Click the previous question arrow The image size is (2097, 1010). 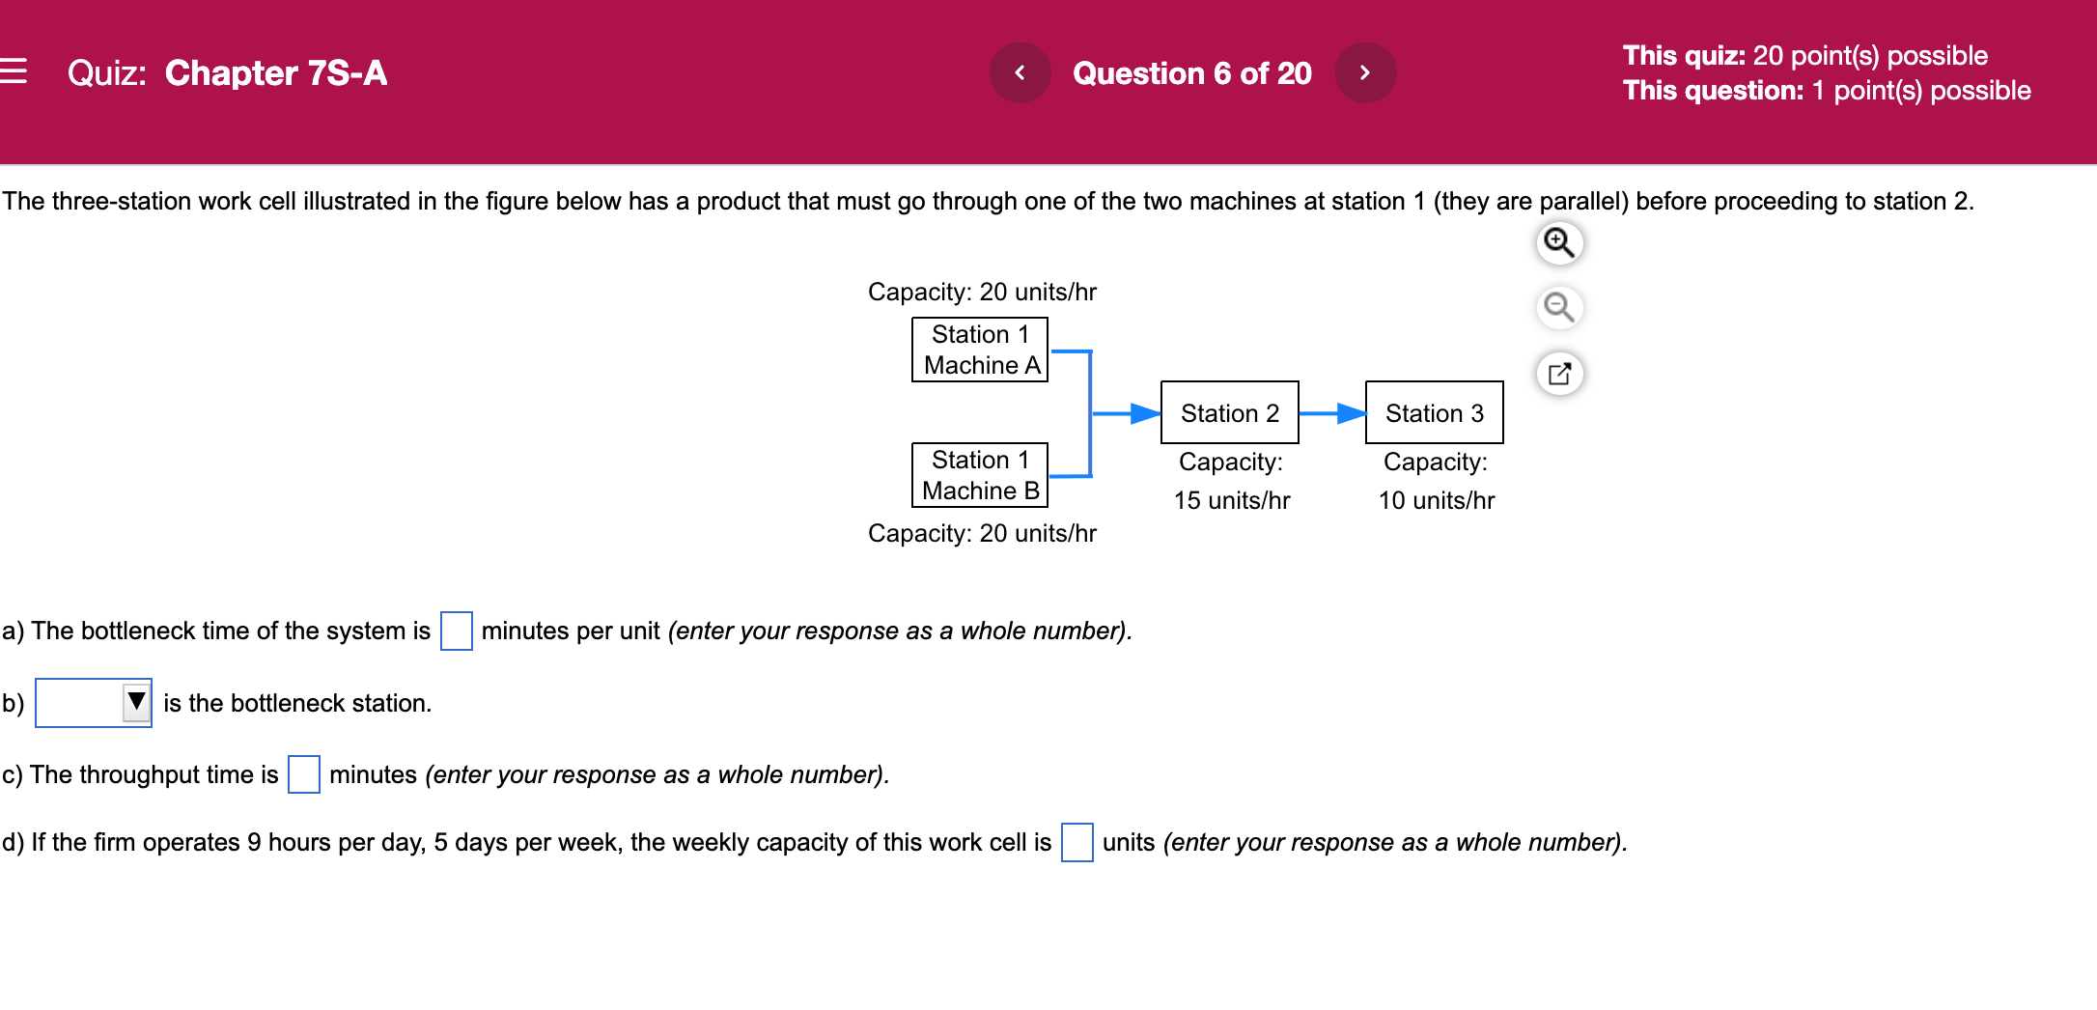click(x=1021, y=72)
